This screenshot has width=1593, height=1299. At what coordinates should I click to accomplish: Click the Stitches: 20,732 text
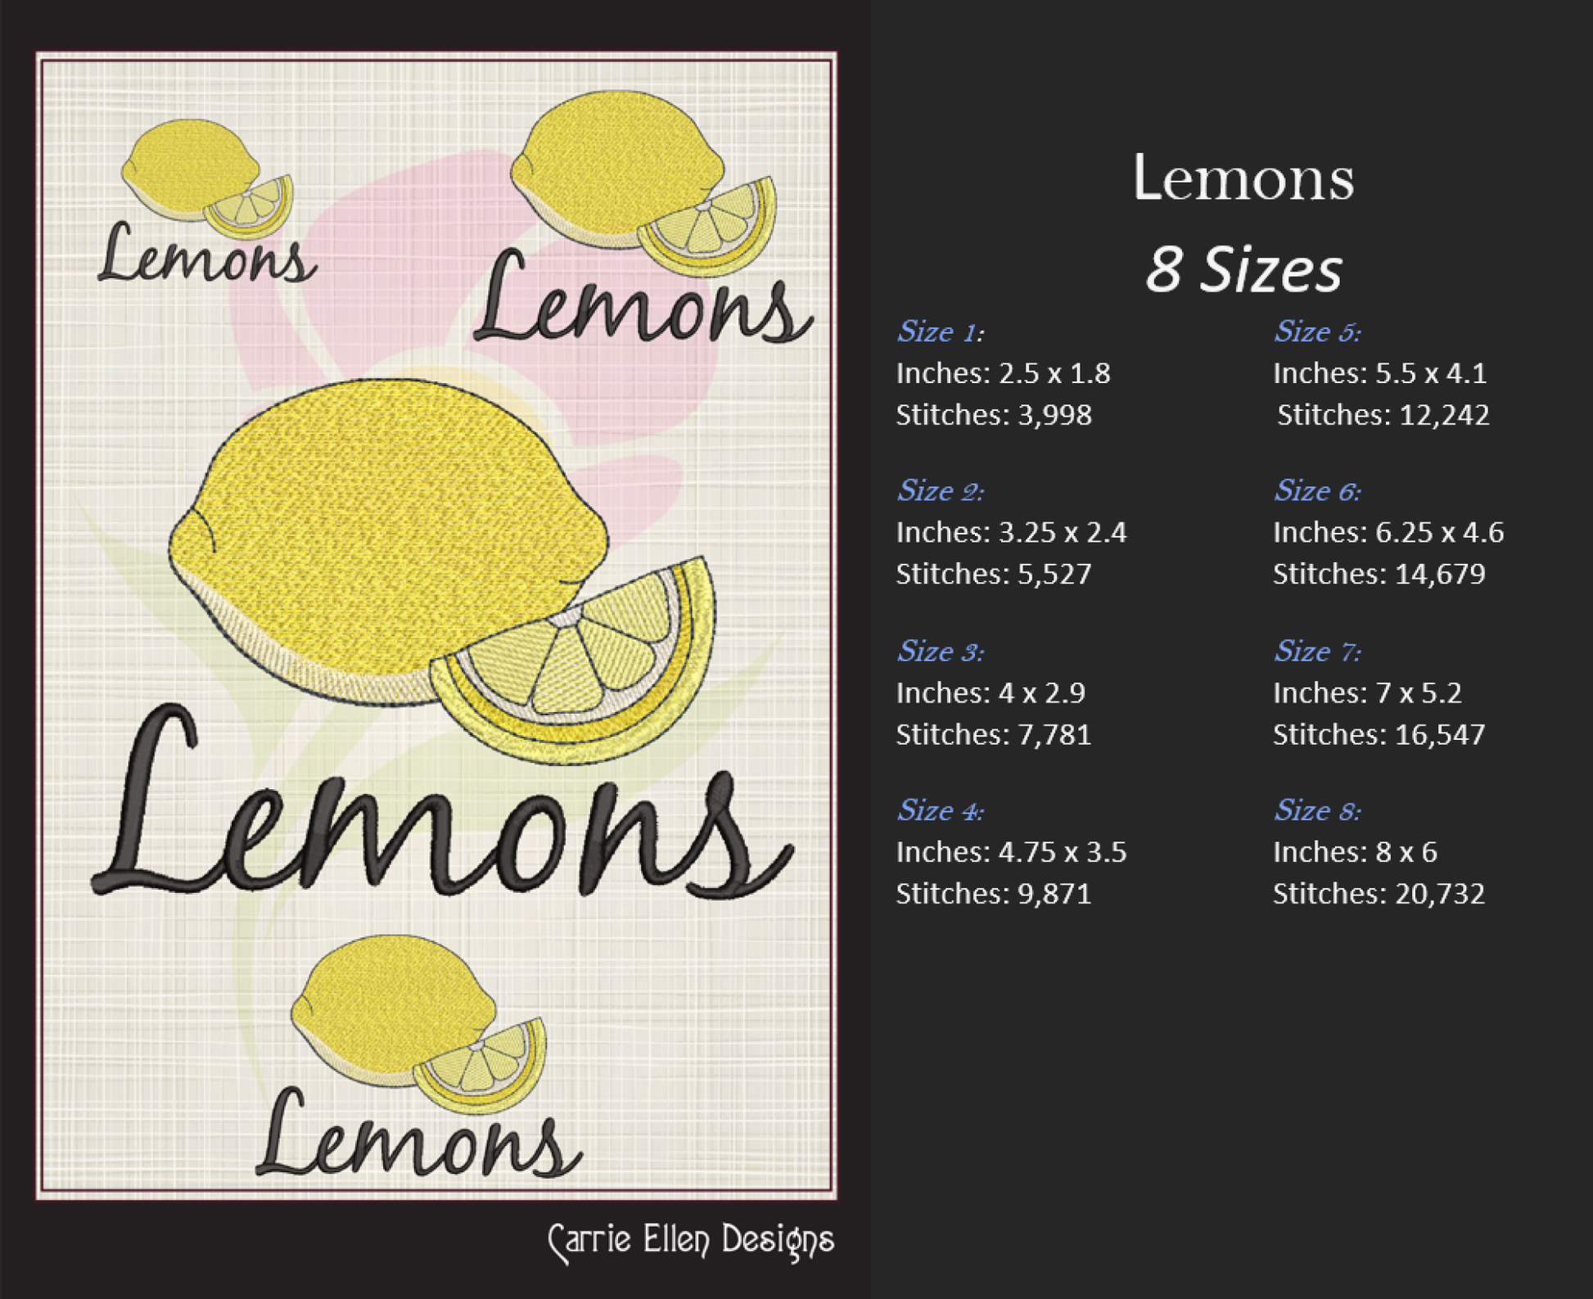tap(1379, 894)
